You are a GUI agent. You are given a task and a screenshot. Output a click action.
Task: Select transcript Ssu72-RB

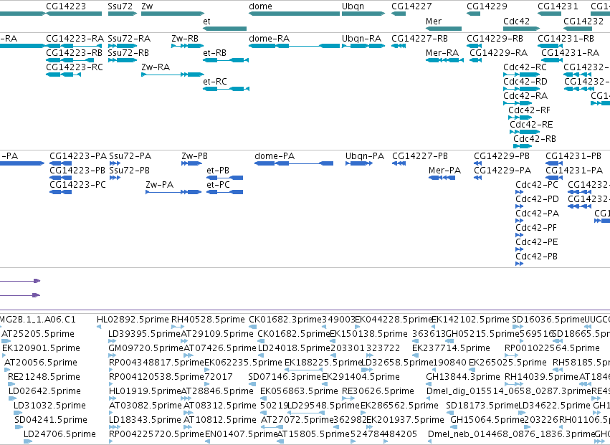(x=123, y=60)
